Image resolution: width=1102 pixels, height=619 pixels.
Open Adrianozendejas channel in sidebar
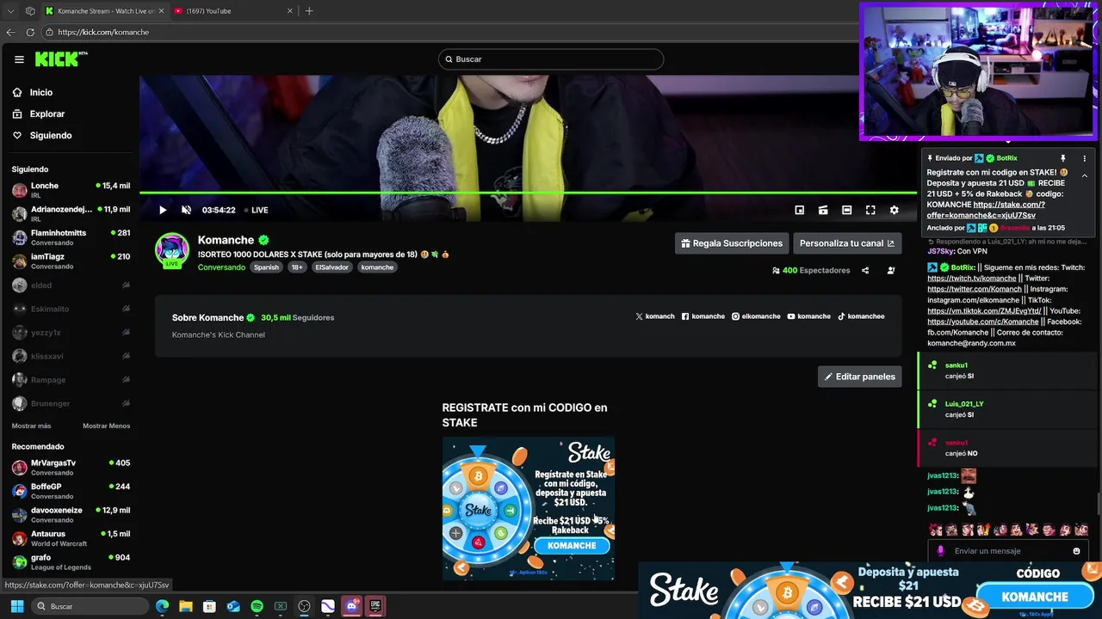tap(71, 213)
